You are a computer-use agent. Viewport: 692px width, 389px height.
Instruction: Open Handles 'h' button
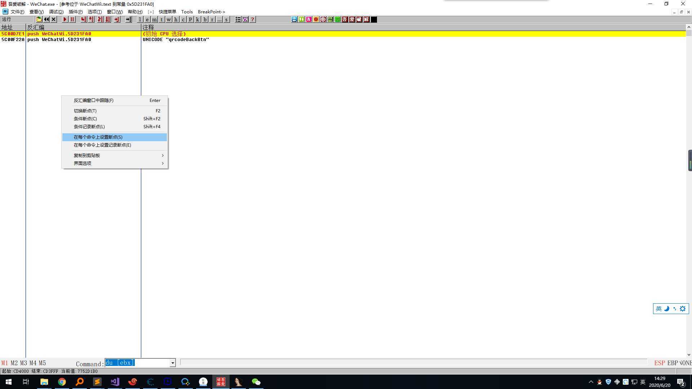(x=176, y=19)
